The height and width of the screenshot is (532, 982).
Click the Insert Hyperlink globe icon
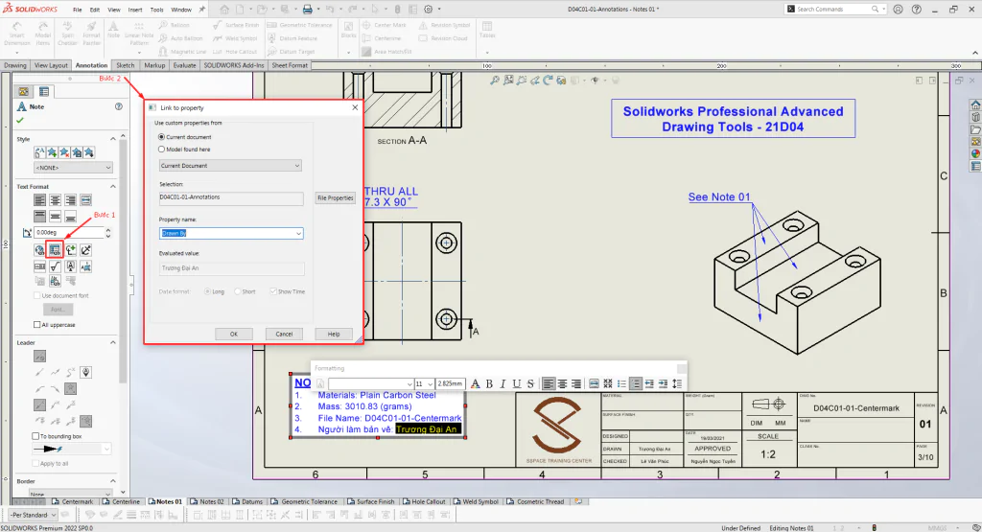click(39, 250)
